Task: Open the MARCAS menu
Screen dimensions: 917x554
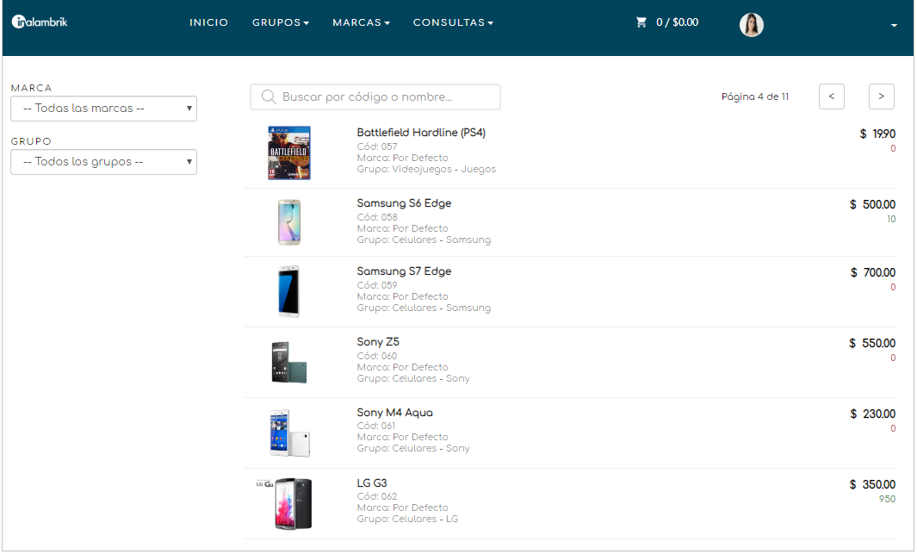Action: (x=362, y=22)
